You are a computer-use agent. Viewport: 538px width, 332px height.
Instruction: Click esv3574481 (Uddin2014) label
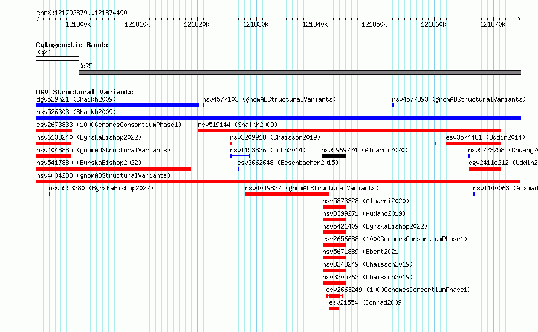(x=485, y=137)
